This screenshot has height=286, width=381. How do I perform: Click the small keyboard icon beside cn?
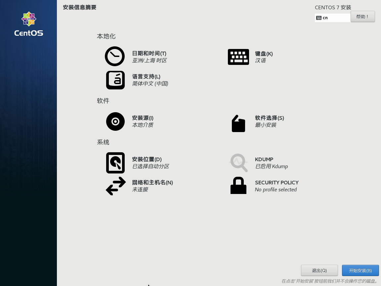point(319,18)
